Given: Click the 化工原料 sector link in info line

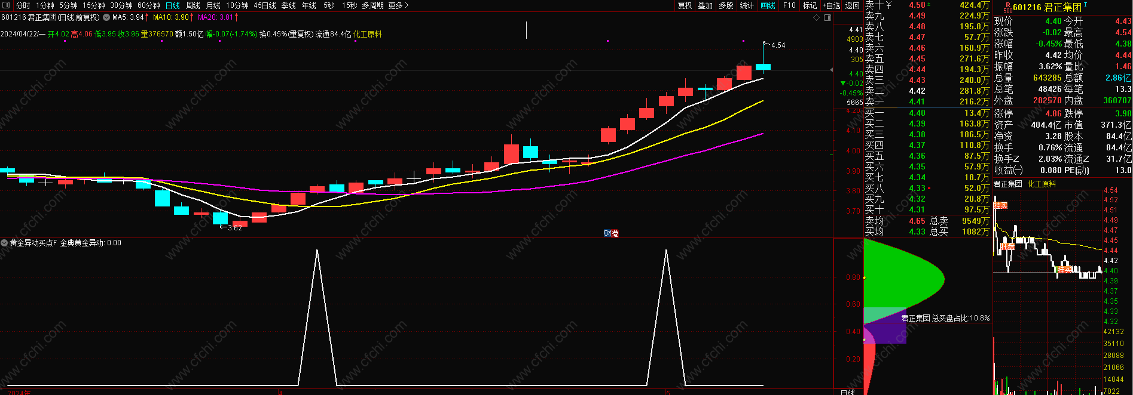Looking at the screenshot, I should [x=368, y=34].
